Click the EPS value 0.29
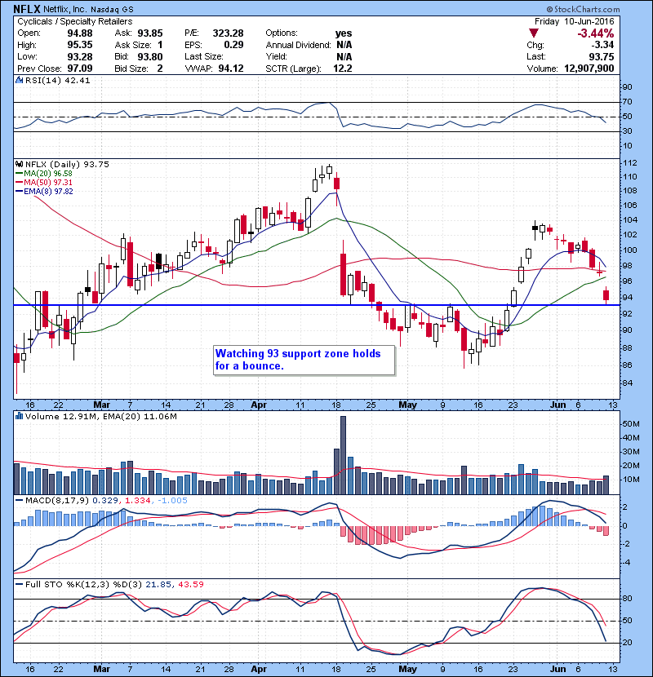The image size is (653, 677). click(233, 45)
